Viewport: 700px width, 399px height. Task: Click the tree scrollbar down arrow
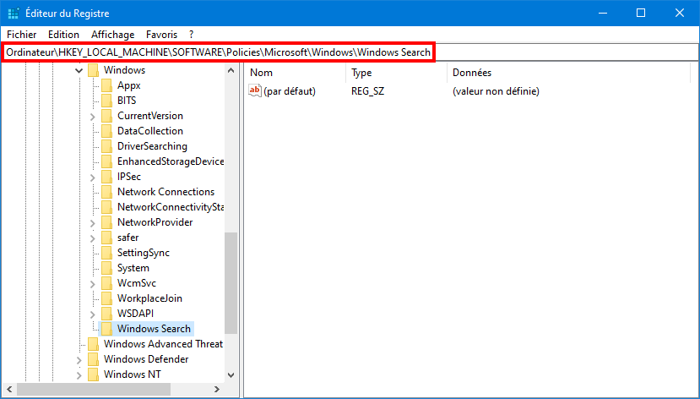231,375
